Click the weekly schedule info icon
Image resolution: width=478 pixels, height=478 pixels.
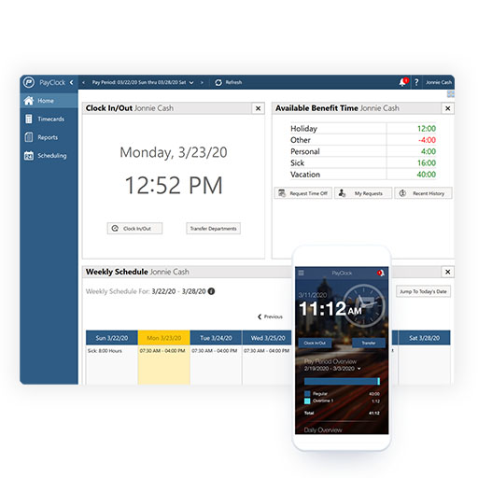click(211, 291)
